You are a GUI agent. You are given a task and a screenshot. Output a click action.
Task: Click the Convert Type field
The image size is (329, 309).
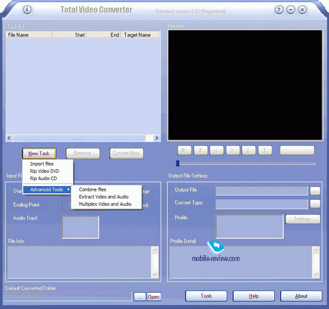click(262, 204)
